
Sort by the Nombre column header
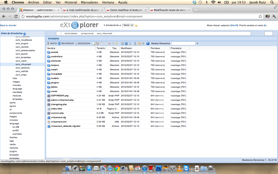pos(71,48)
